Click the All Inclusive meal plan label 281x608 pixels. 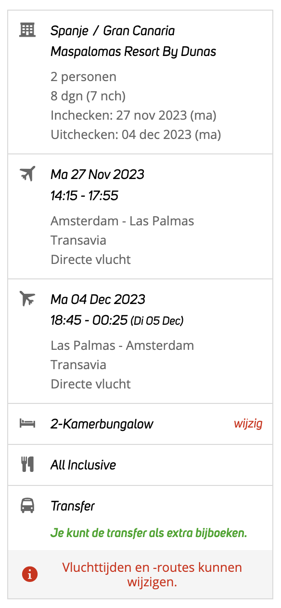(x=83, y=465)
